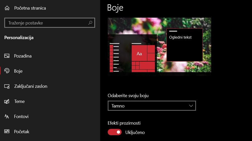
Task: Click the magnifier icon in the search box
Action: [x=90, y=23]
